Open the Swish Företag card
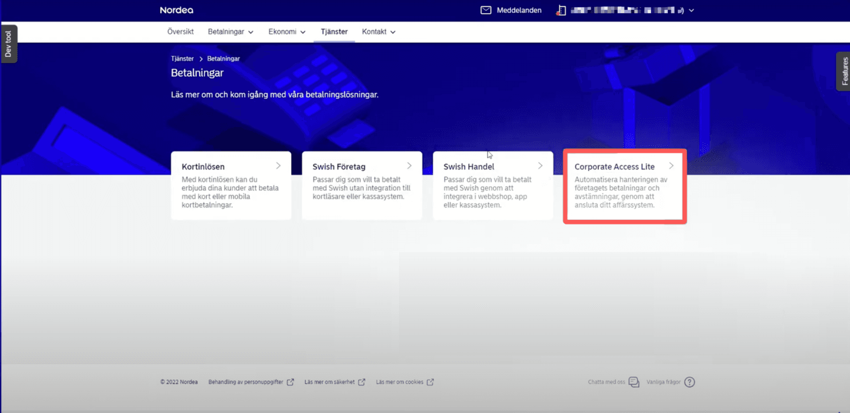The width and height of the screenshot is (850, 413). (x=362, y=186)
